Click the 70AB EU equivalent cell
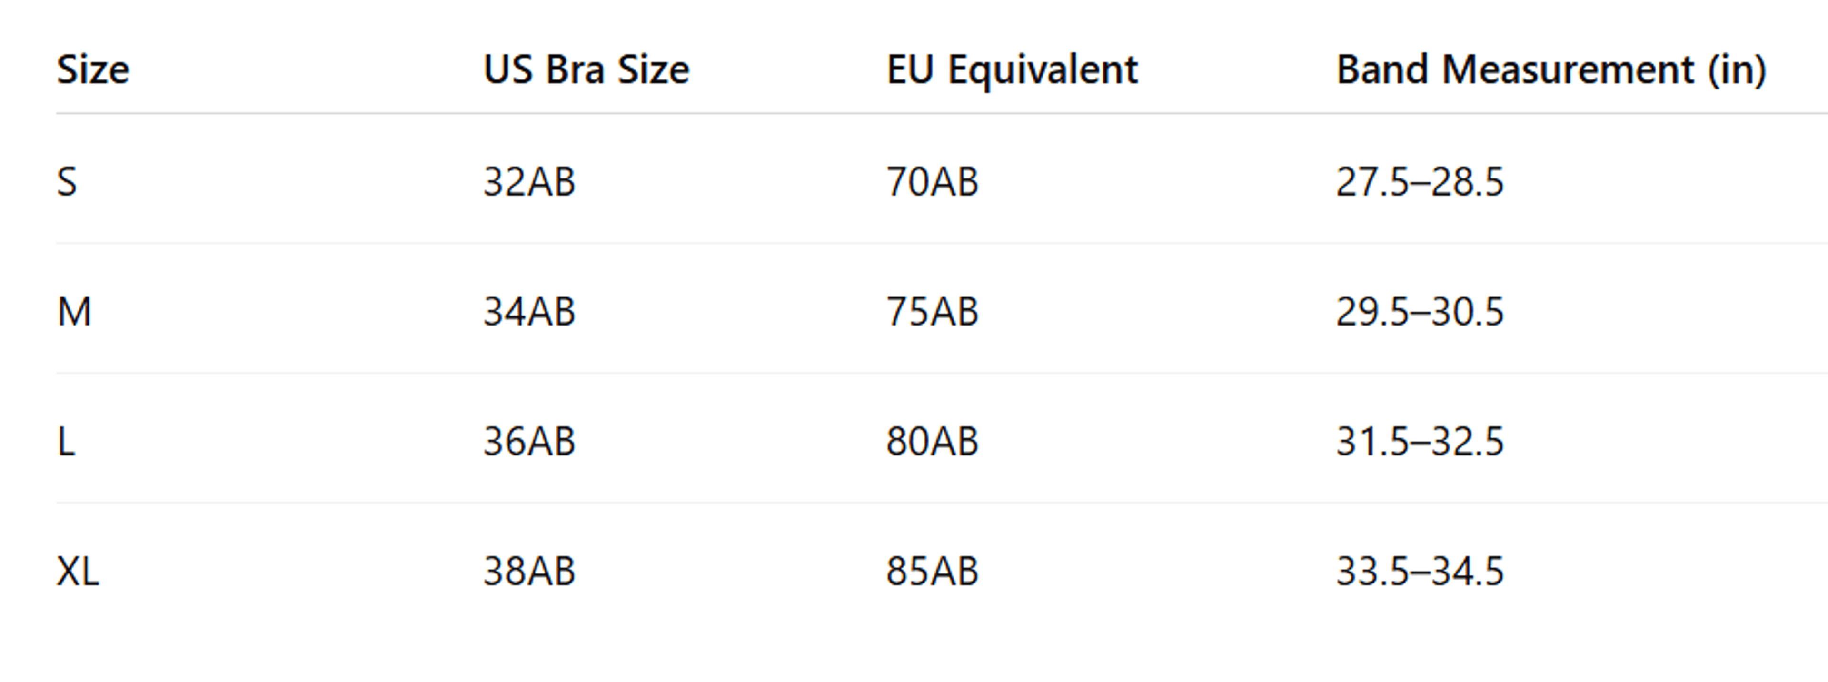This screenshot has height=682, width=1828. click(933, 182)
